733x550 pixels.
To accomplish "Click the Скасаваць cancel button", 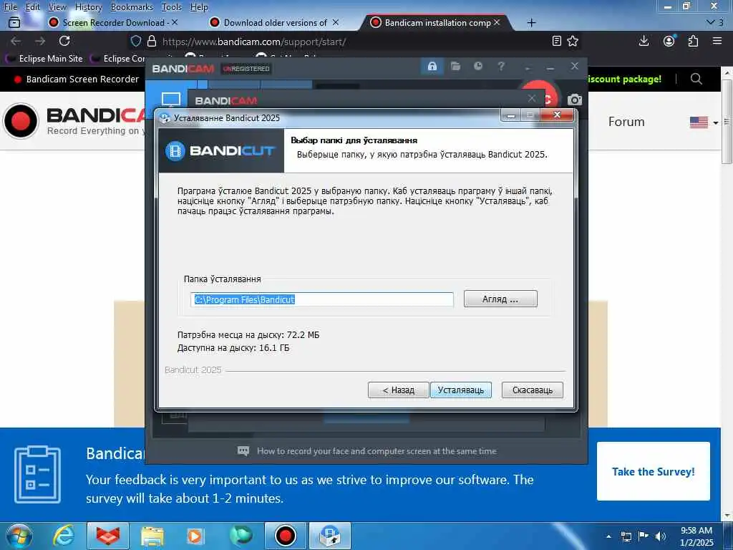I will pos(533,390).
